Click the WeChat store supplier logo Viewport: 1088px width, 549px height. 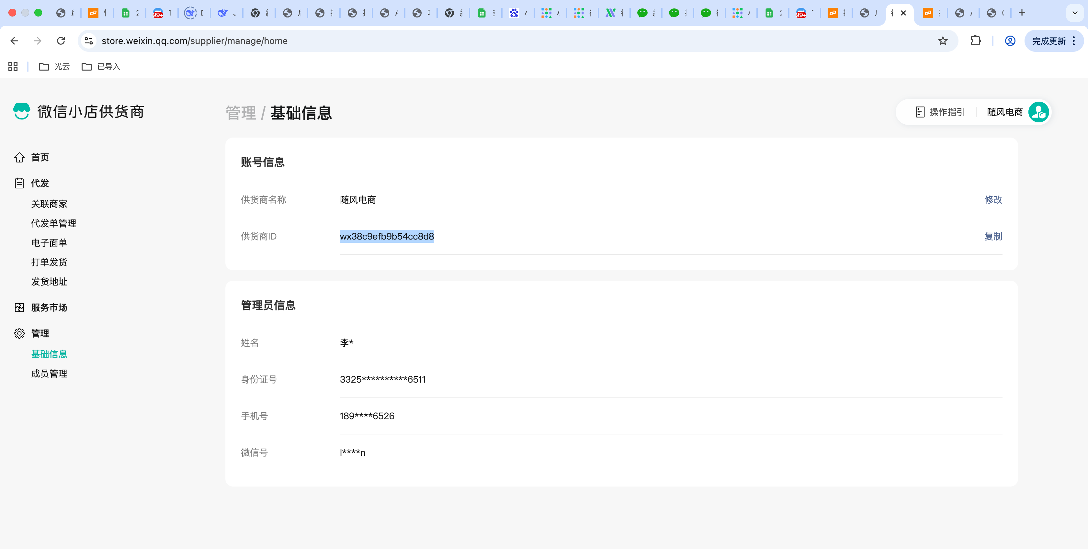(x=22, y=111)
